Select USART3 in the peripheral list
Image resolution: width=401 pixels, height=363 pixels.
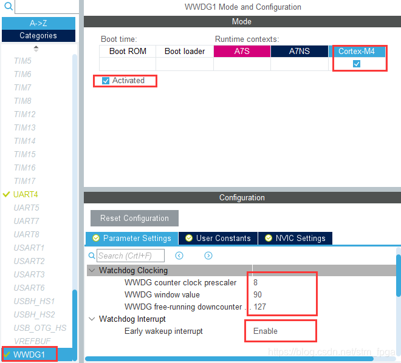[x=29, y=274]
